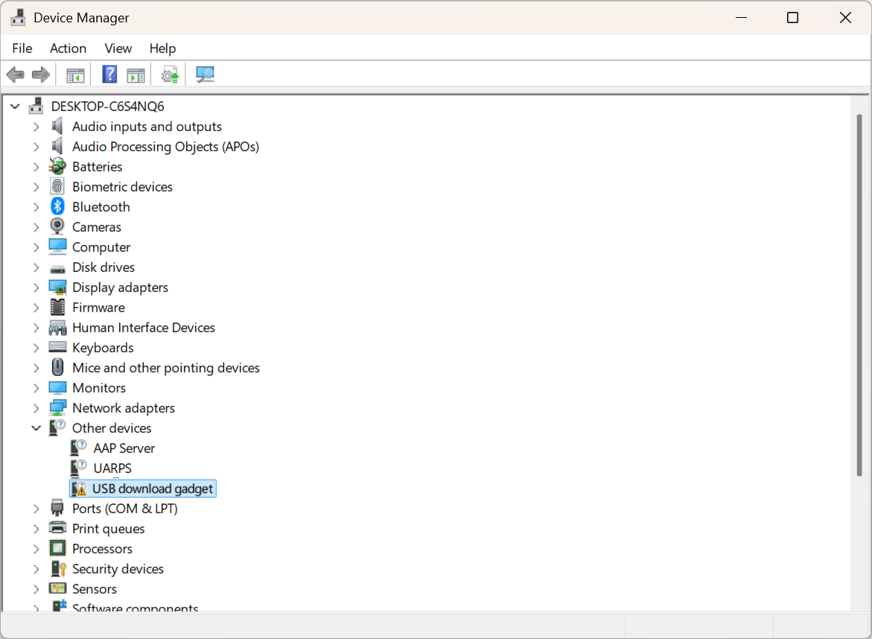Open the Action menu
The width and height of the screenshot is (872, 639).
[x=68, y=48]
